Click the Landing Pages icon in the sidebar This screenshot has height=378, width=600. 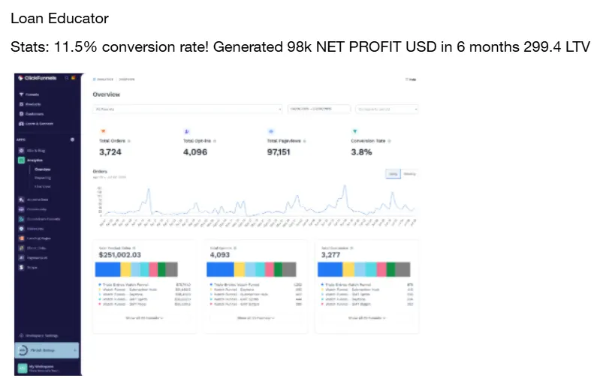click(22, 238)
